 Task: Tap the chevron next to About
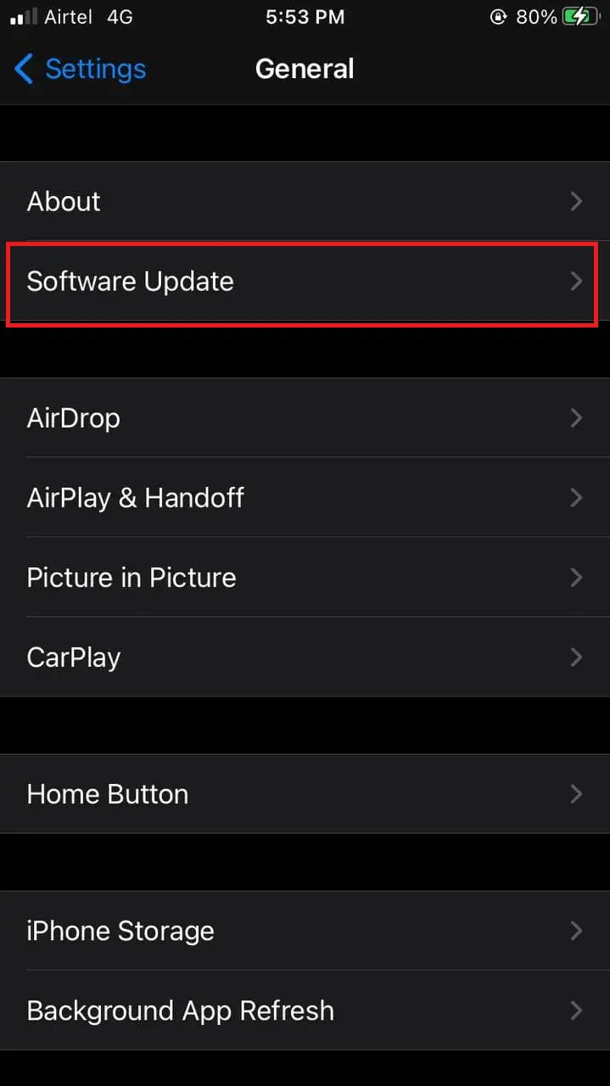point(577,201)
